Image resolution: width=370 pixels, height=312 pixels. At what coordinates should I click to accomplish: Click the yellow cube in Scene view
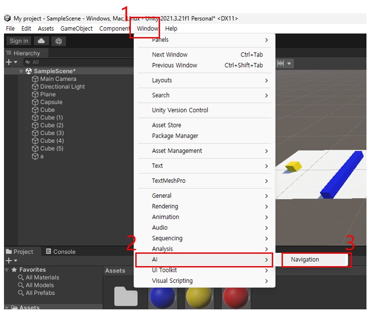click(294, 166)
